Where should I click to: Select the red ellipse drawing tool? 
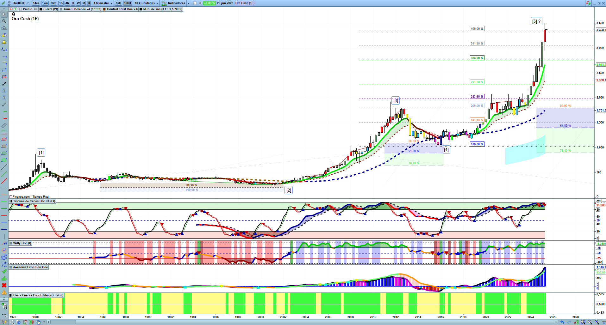pos(4,139)
